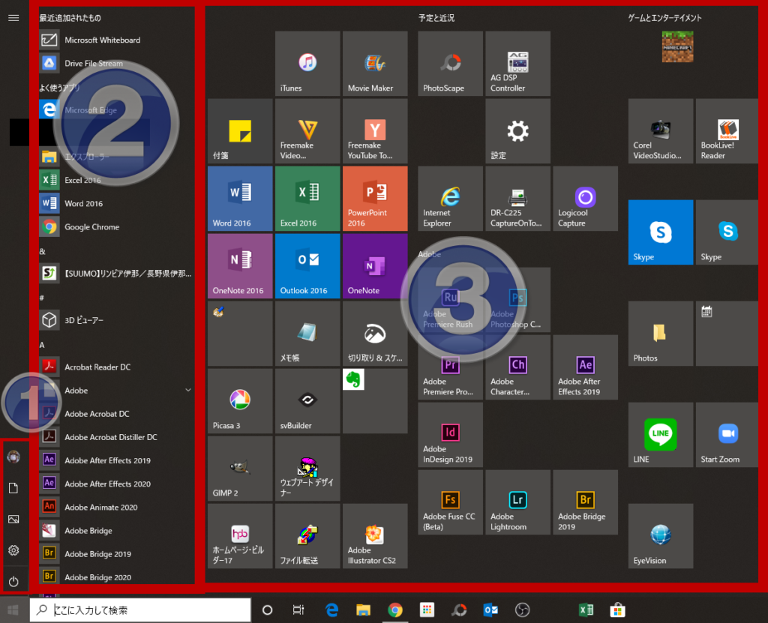Open user account avatar in the sidebar

13,457
